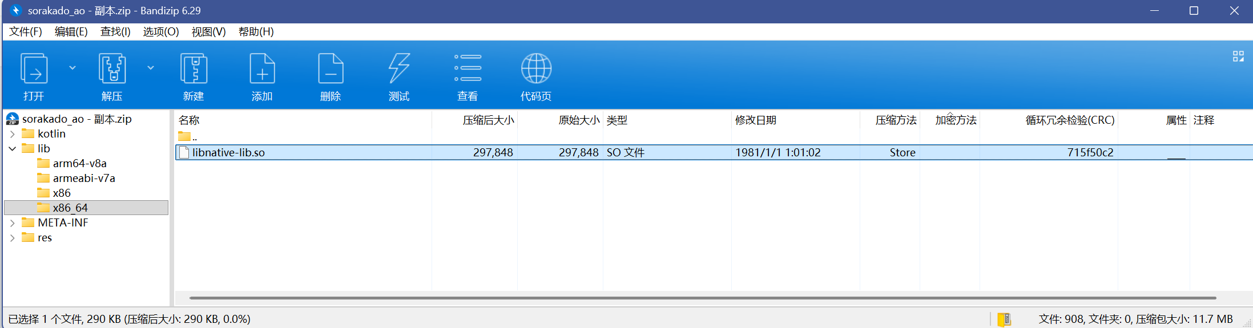Viewport: 1253px width, 328px height.
Task: Select the arm64-v8a folder in tree
Action: [x=79, y=164]
